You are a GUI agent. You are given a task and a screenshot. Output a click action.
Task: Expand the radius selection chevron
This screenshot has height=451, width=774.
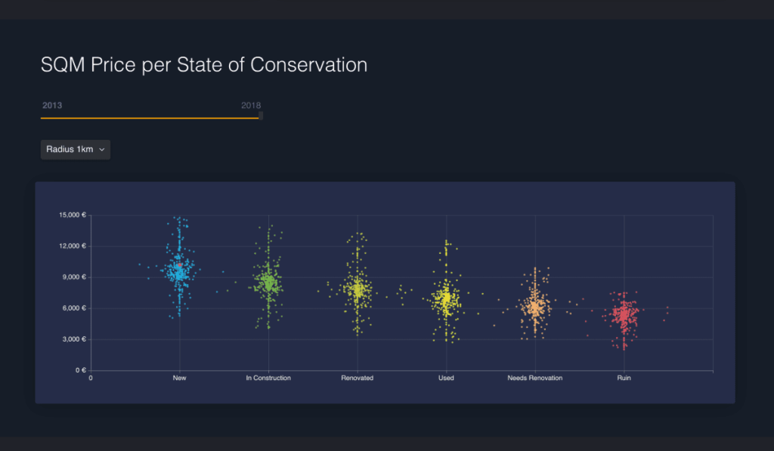[x=101, y=149]
